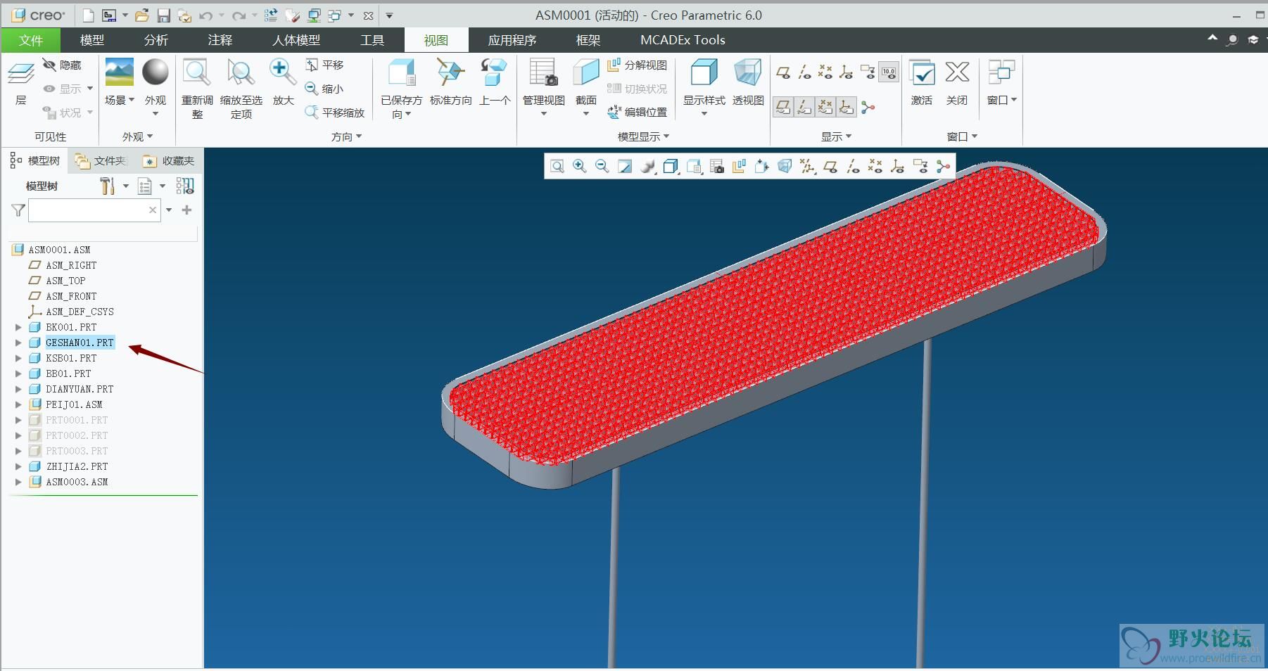Open the Window (窗口) button dropdown
The width and height of the screenshot is (1268, 671).
[x=1014, y=100]
